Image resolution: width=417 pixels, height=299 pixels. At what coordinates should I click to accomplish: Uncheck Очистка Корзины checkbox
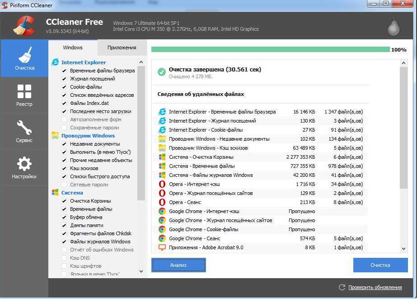(x=64, y=201)
